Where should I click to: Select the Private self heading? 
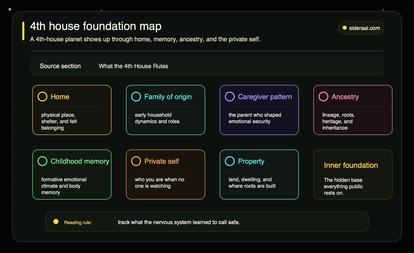coord(162,161)
